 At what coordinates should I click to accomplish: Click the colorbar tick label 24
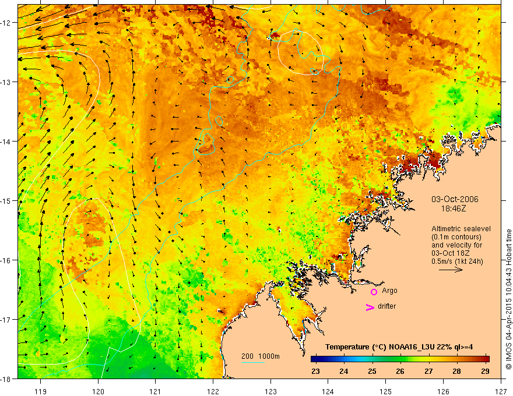(x=344, y=371)
